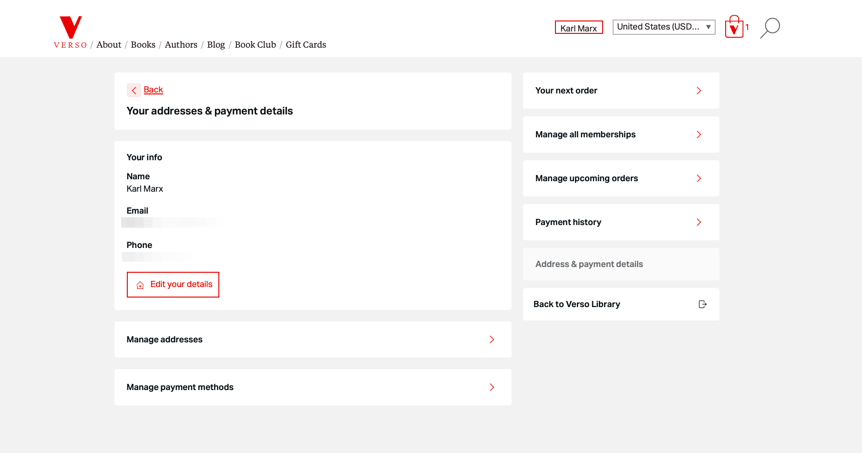Open the Books menu item
The height and width of the screenshot is (453, 862).
[x=143, y=45]
